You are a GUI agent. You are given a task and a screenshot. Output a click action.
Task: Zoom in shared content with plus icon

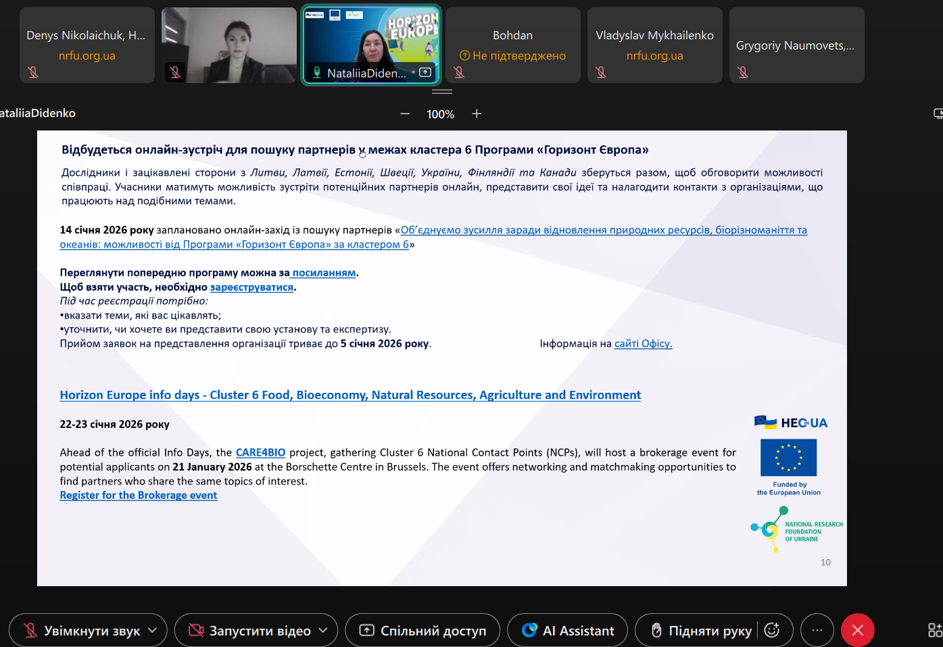[x=477, y=114]
